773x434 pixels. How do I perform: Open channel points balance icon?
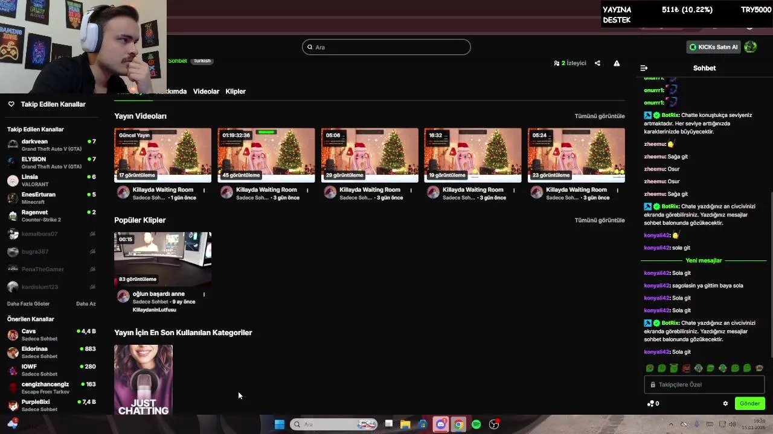tap(653, 404)
